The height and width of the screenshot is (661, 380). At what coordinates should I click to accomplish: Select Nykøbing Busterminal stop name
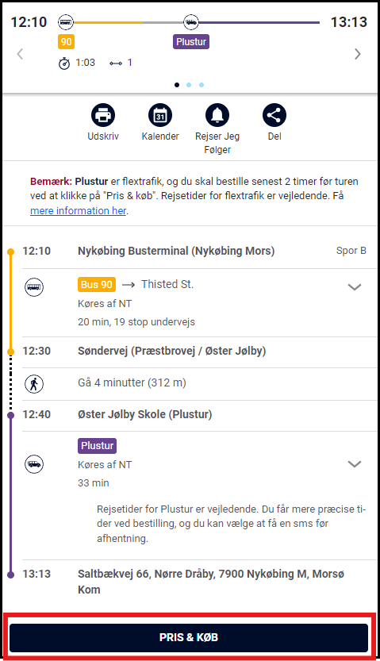click(176, 251)
